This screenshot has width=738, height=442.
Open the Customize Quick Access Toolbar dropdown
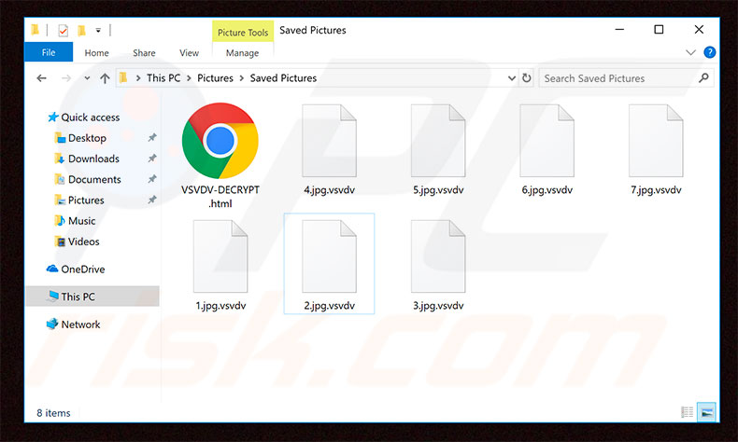98,31
